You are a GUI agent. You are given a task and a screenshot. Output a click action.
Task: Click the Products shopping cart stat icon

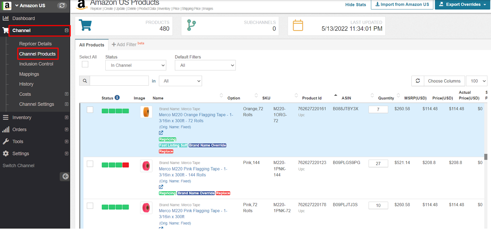click(85, 25)
